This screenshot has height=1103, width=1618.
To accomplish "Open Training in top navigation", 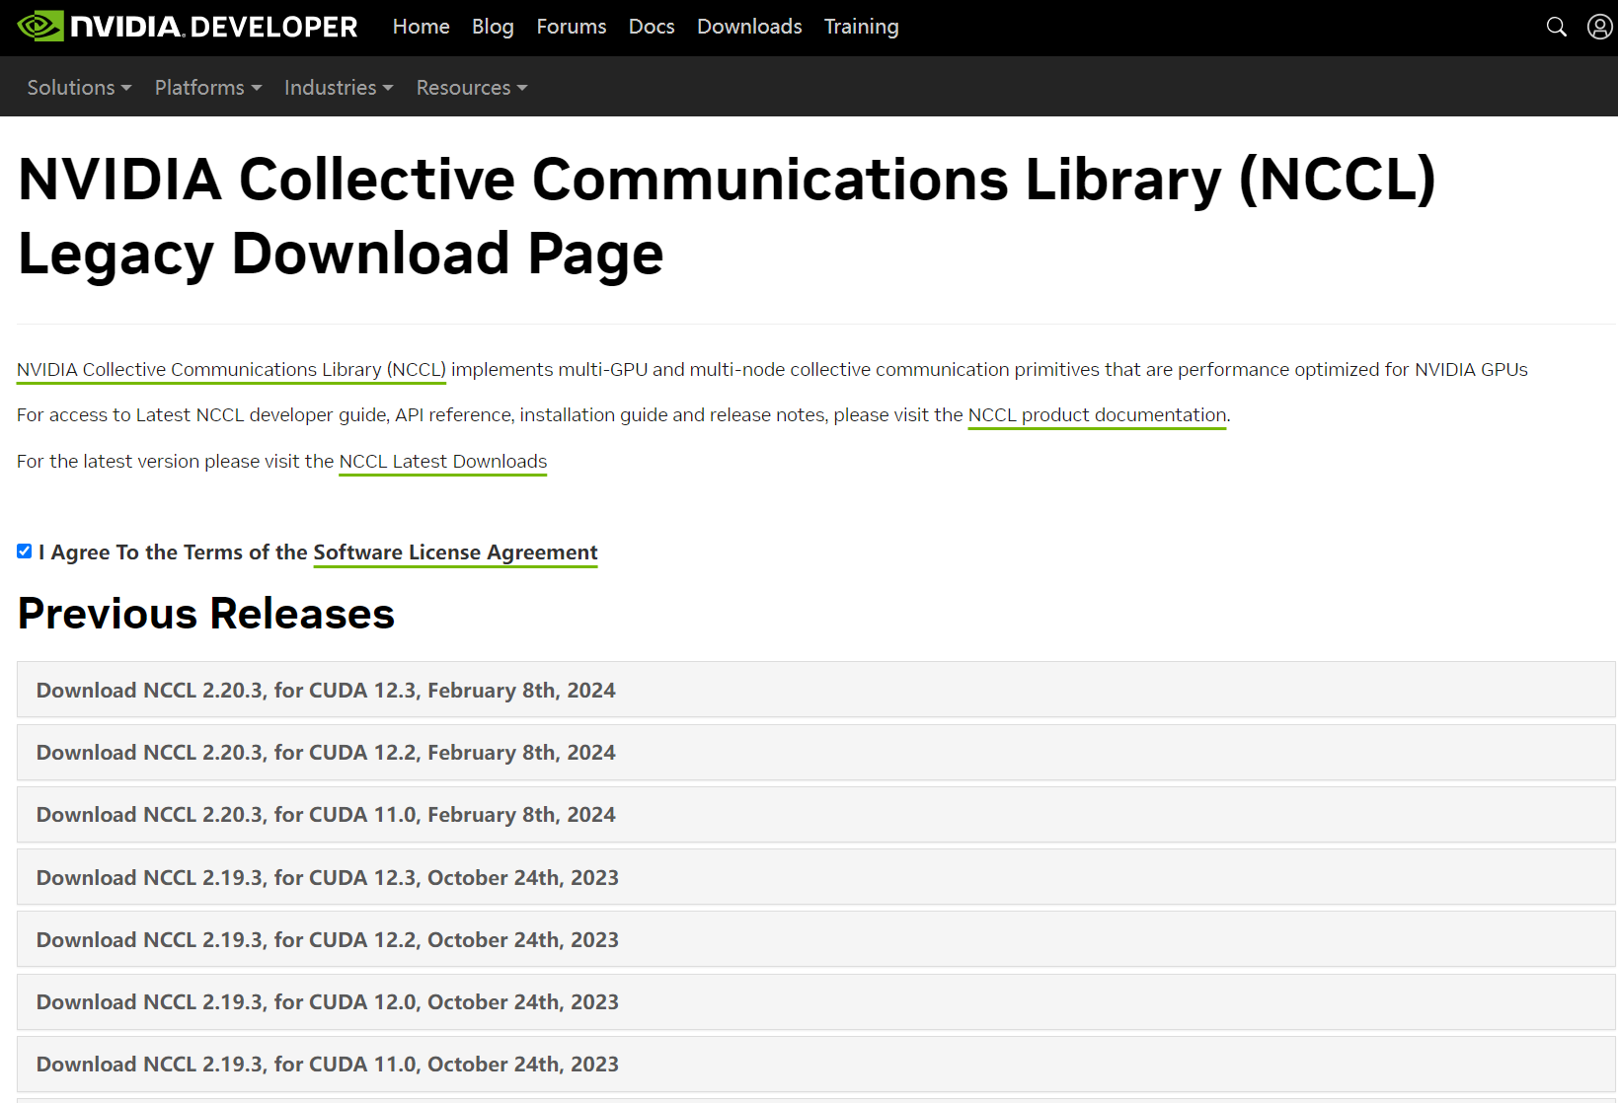I will pos(862,27).
